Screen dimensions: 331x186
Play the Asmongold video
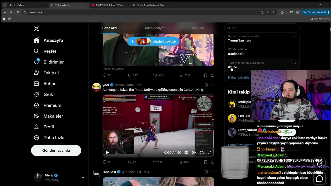[107, 152]
